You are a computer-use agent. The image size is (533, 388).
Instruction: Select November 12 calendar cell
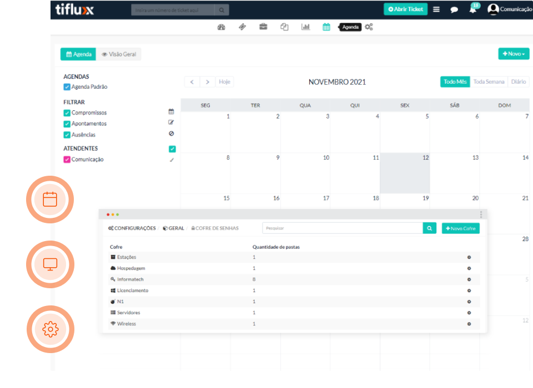point(405,173)
